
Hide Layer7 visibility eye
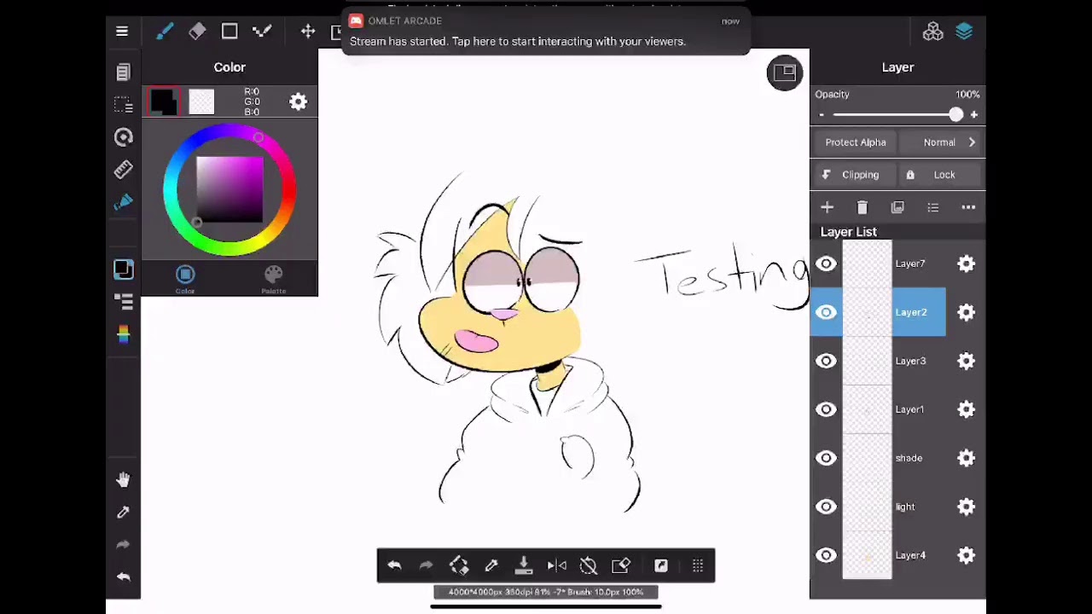[x=826, y=264]
